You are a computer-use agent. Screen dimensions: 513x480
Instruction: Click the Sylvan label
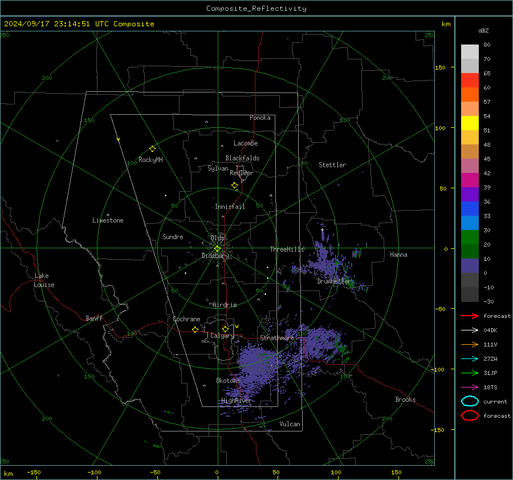point(218,168)
